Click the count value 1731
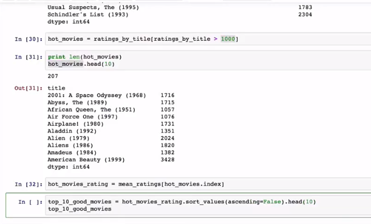This screenshot has height=224, width=371. (x=167, y=124)
